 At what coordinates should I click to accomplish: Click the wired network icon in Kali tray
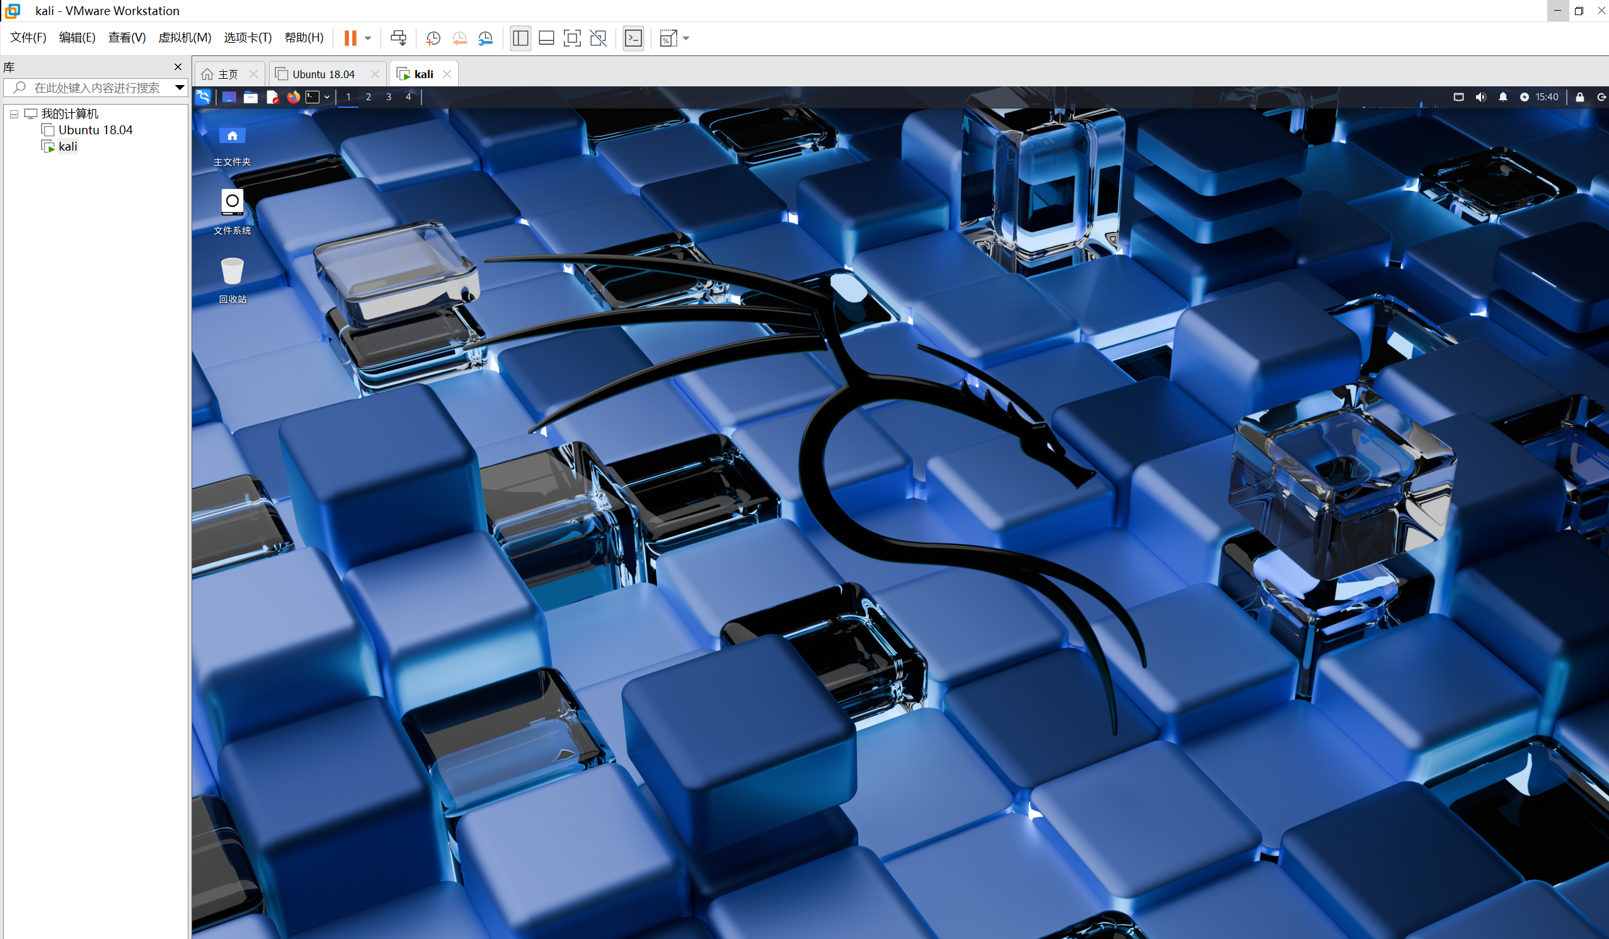point(1459,97)
